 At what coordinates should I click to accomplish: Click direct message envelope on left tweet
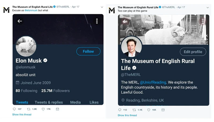click(57, 109)
